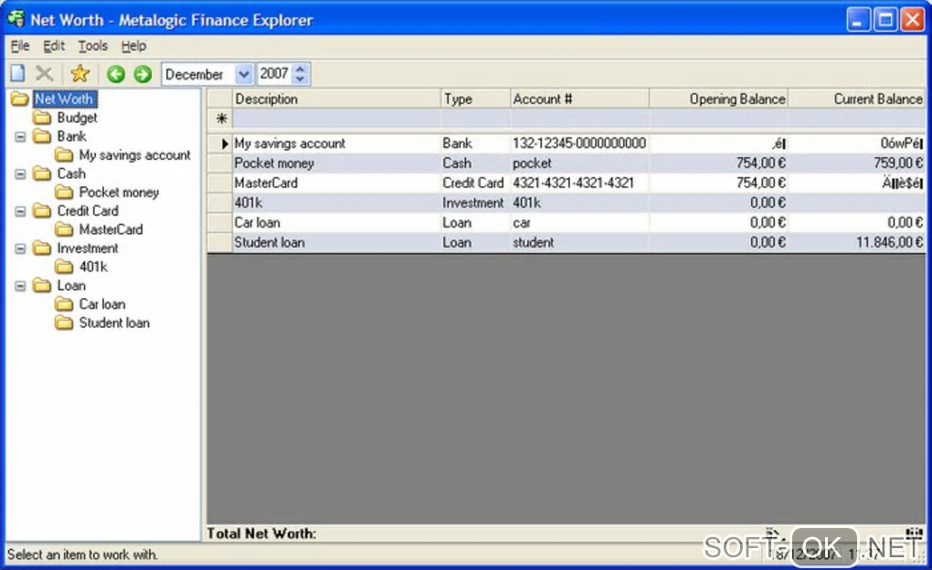Screen dimensions: 932x570
Task: Select Pocket money in the tree
Action: [119, 193]
